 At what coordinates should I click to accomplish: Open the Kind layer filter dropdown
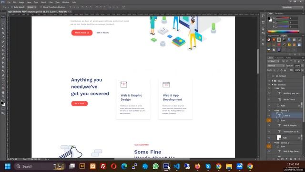click(274, 61)
